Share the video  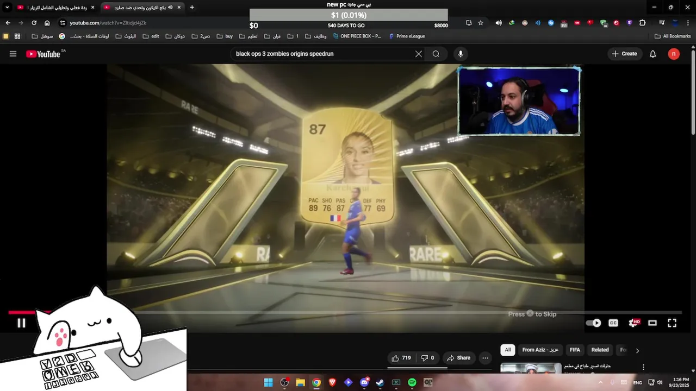coord(458,358)
